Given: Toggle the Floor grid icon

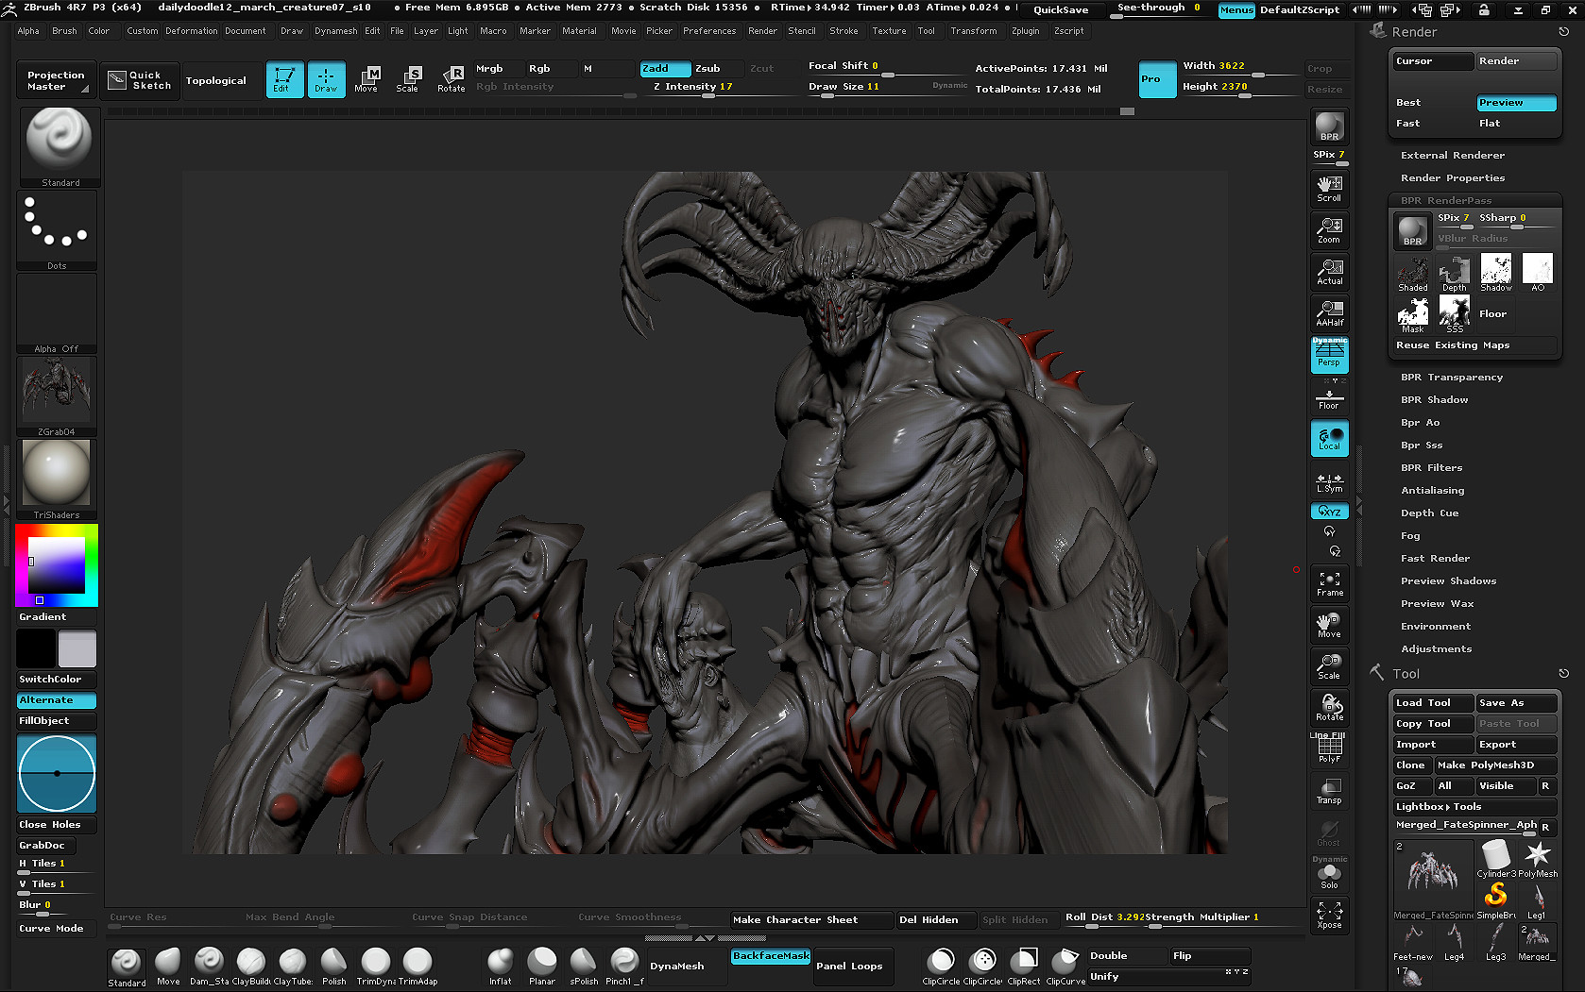Looking at the screenshot, I should pos(1329,398).
